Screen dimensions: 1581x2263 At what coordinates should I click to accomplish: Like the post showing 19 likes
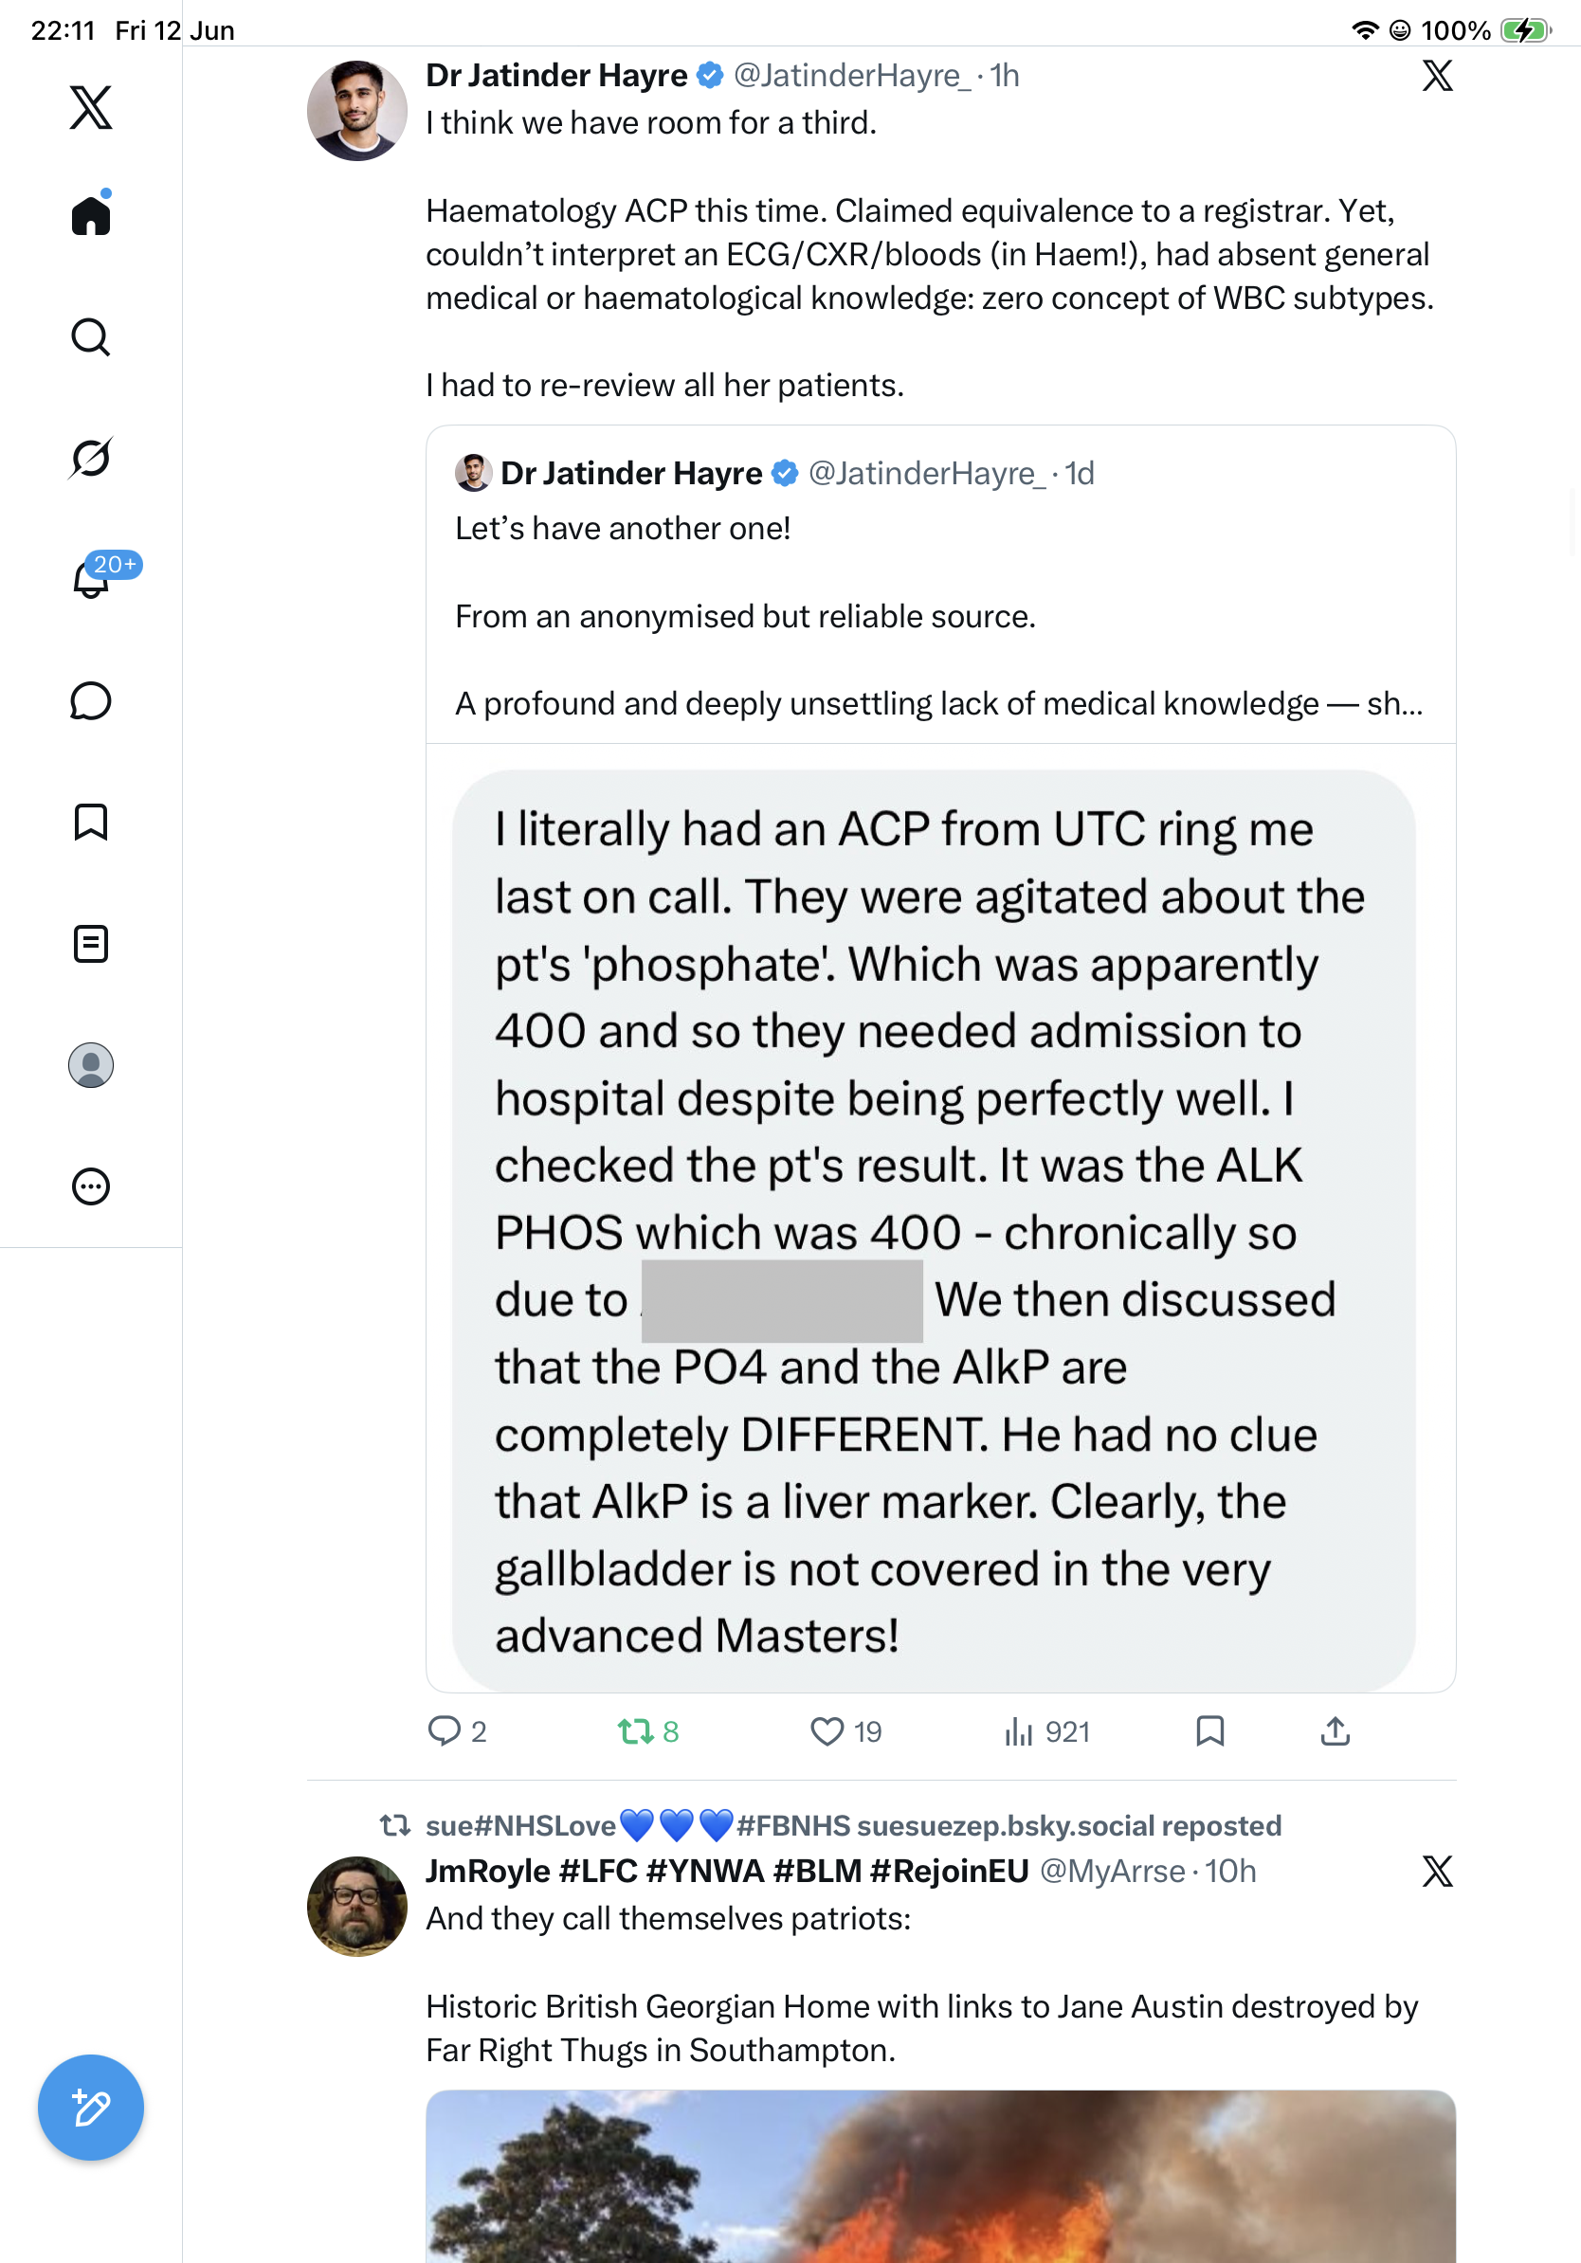tap(845, 1731)
